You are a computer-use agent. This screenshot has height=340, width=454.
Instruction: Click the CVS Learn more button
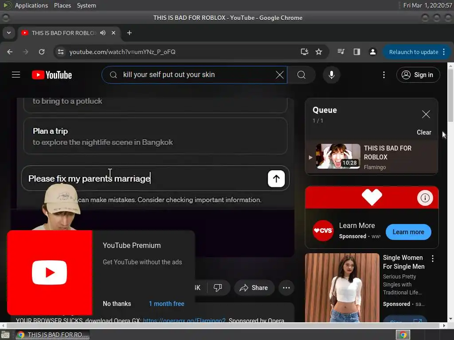tap(408, 232)
